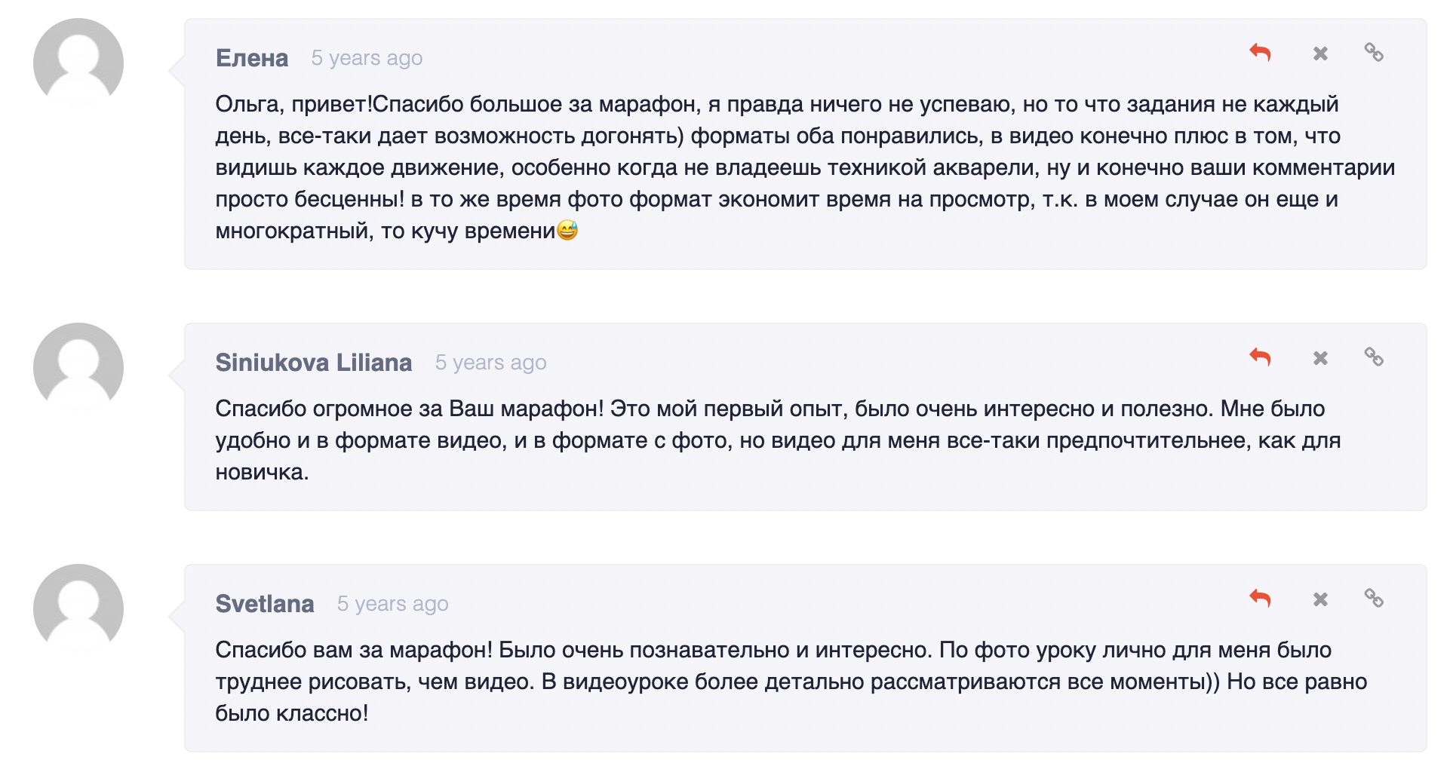Image resolution: width=1450 pixels, height=772 pixels.
Task: Open Елена's avatar picture
Action: point(78,63)
